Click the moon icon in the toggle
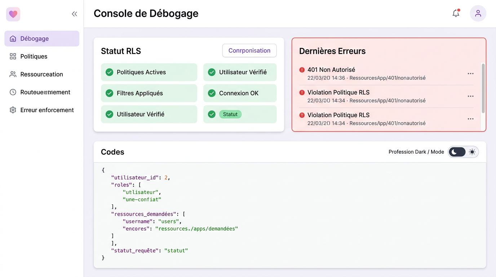496x277 pixels. tap(454, 152)
